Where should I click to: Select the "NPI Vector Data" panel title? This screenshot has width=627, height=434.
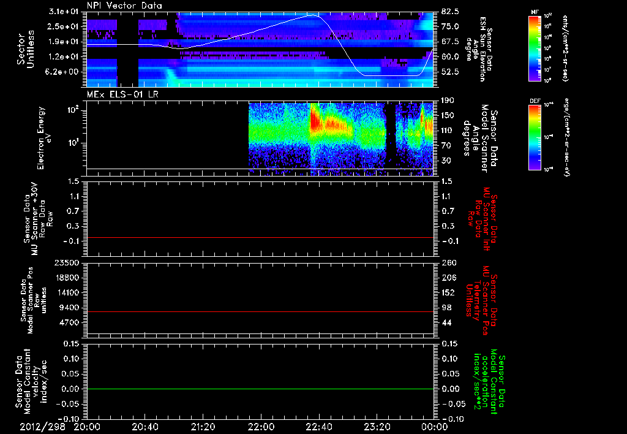point(124,6)
